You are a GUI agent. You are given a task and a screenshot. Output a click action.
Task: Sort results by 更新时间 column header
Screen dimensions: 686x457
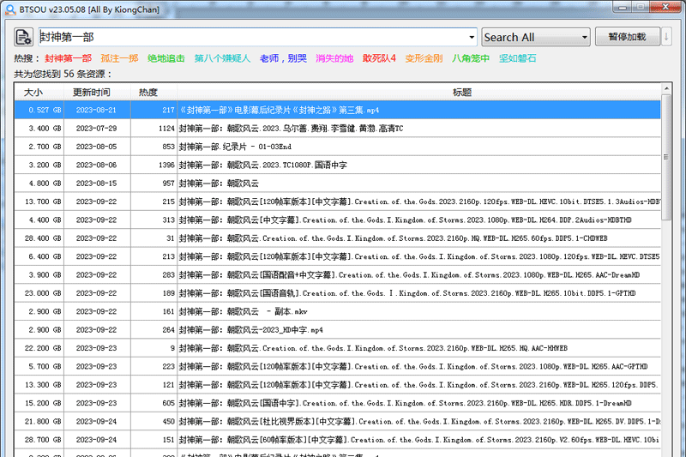[x=97, y=93]
